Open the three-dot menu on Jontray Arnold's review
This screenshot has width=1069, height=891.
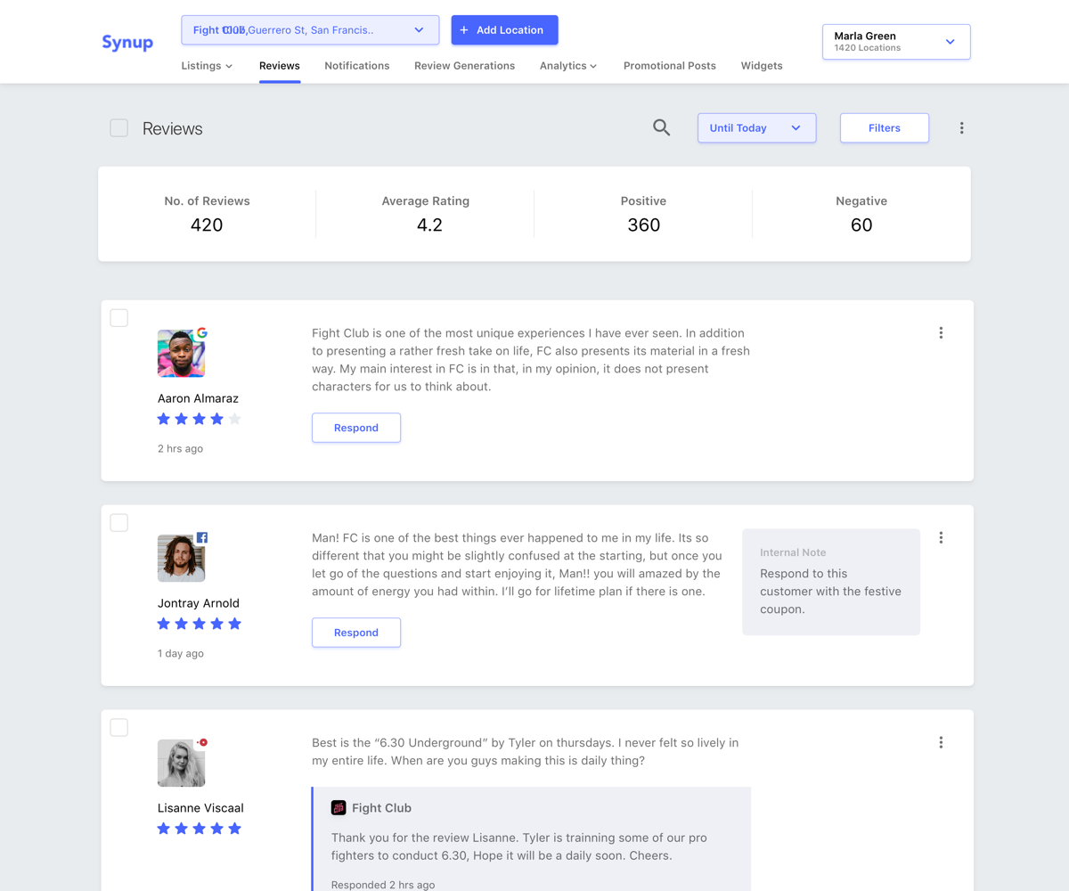941,538
